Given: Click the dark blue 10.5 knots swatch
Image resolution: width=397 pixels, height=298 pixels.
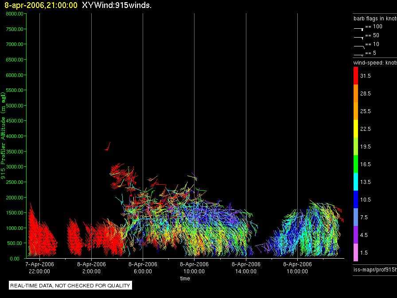Looking at the screenshot, I should click(356, 199).
